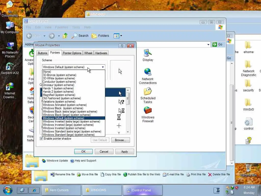Click the cursor list scrollbar down arrow
This screenshot has width=261, height=196.
pos(128,132)
